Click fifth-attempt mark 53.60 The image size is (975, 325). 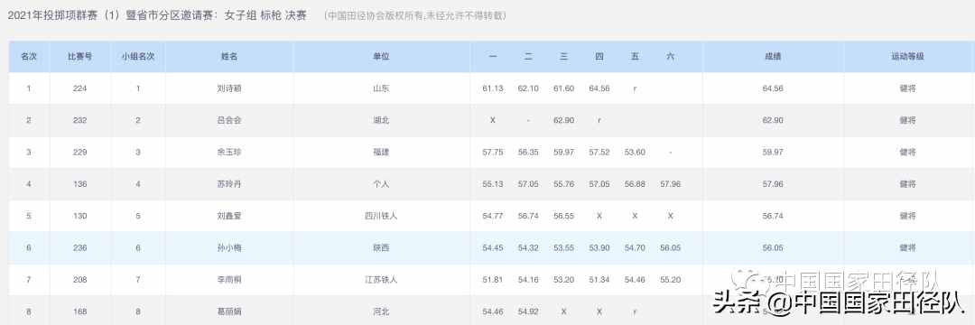[635, 153]
